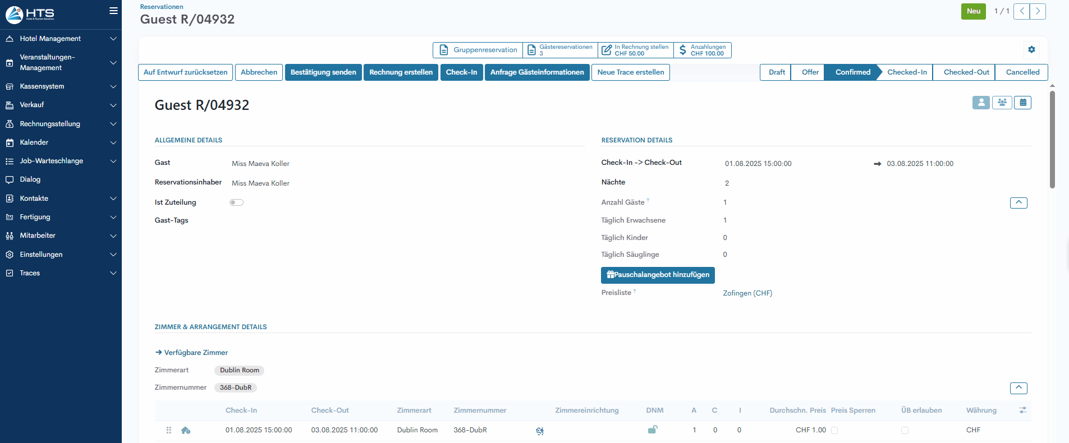
Task: Click the DNM unlock icon in room row
Action: pos(653,430)
